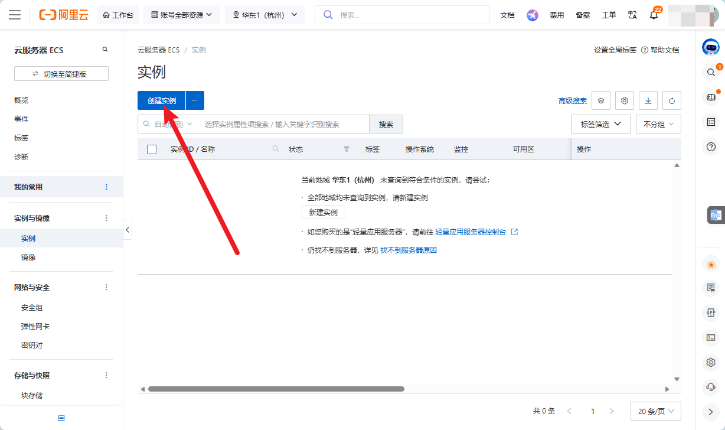
Task: Click the 搜索 button
Action: pyautogui.click(x=386, y=124)
